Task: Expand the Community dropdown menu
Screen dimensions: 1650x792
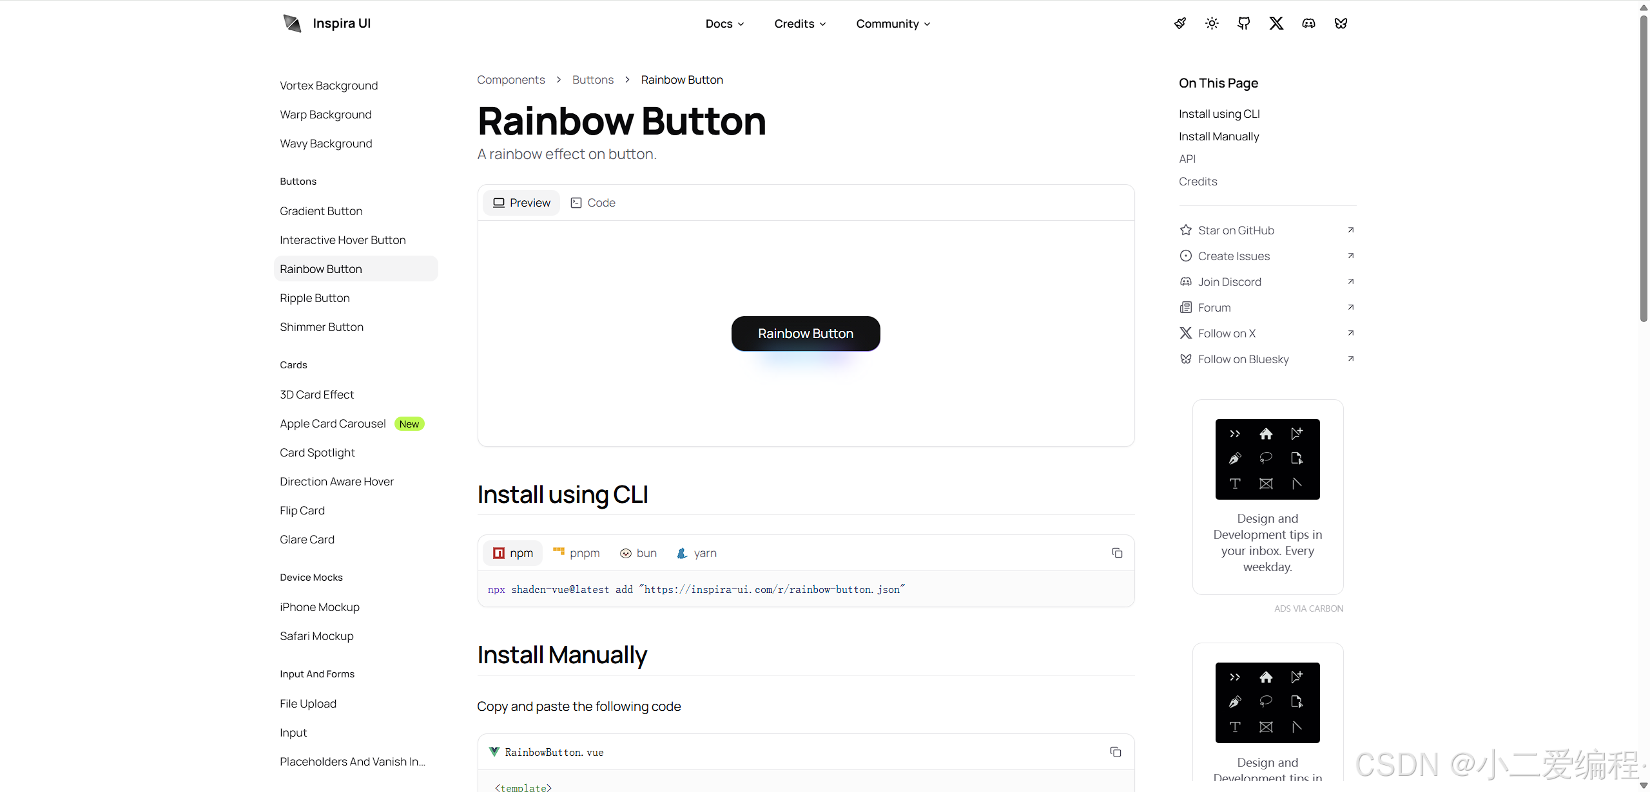Action: click(x=893, y=24)
